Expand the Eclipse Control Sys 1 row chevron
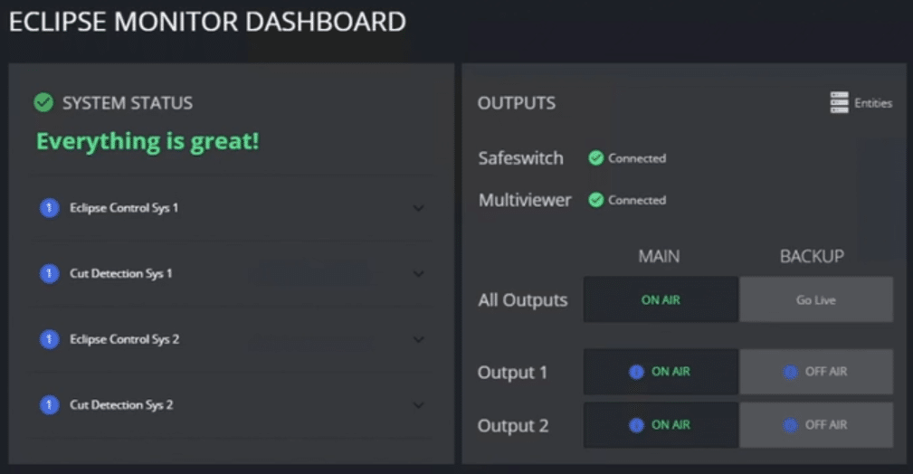913x474 pixels. tap(418, 208)
